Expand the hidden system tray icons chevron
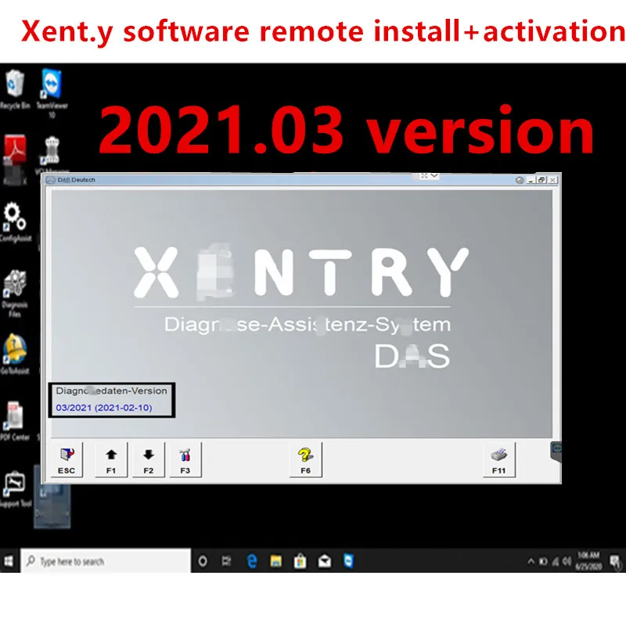Viewport: 626px width, 626px height. (x=531, y=561)
